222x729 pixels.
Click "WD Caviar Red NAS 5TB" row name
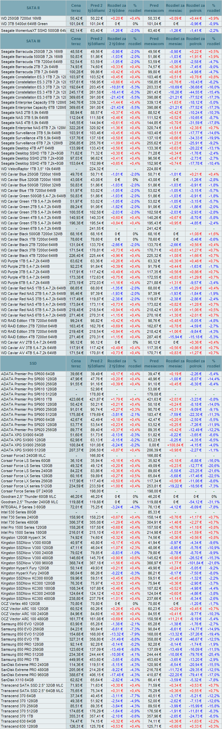pos(33,310)
